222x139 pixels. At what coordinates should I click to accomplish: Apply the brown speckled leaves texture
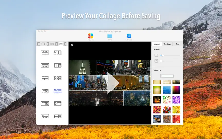click(167, 119)
